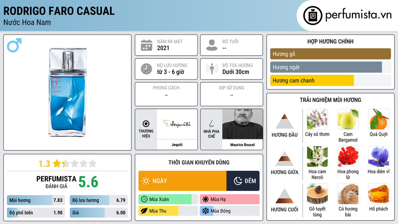The image size is (398, 224).
Task: Click the calendar icon beside Năm ra mắt
Action: (147, 45)
